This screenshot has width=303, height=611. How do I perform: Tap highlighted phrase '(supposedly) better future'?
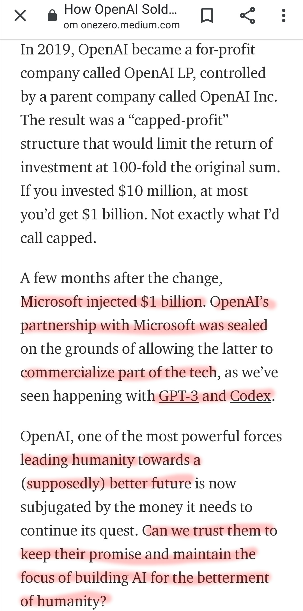(106, 483)
